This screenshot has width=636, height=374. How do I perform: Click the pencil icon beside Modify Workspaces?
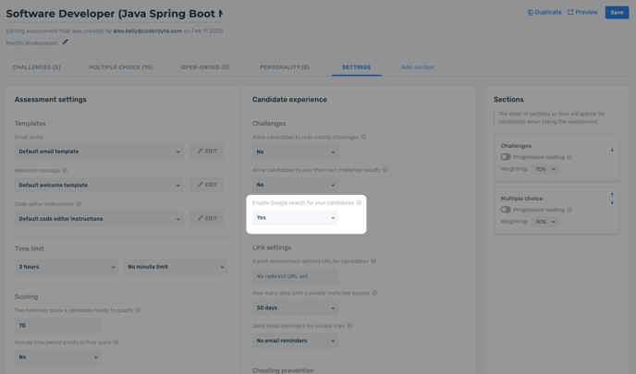(x=65, y=42)
